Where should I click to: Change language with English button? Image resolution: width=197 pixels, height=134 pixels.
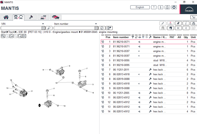pyautogui.click(x=140, y=7)
